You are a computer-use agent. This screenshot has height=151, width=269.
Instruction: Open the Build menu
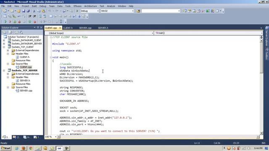pyautogui.click(x=34, y=6)
